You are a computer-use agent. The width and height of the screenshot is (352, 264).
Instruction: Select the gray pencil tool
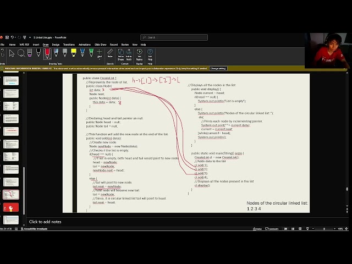[x=65, y=53]
